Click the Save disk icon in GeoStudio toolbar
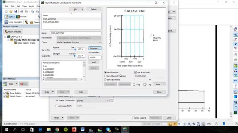Screen dimensions: 238x133 coord(16,11)
